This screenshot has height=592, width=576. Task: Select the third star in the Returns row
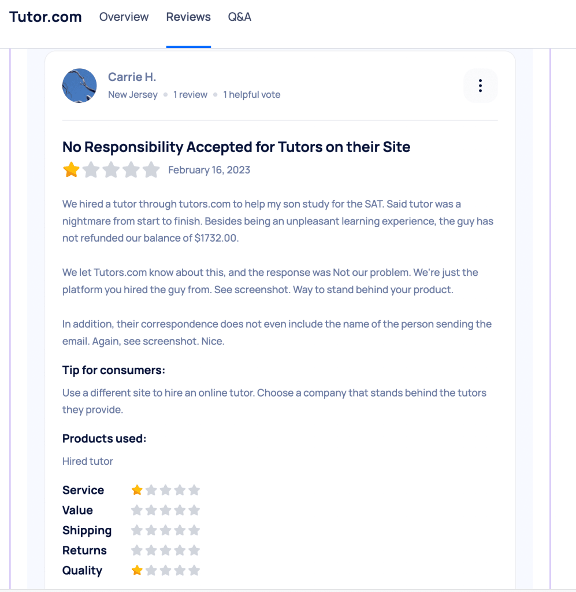click(x=166, y=550)
